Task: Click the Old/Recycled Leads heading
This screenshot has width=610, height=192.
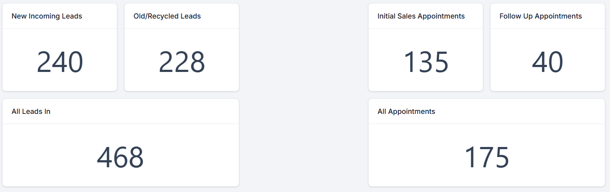Action: (167, 16)
